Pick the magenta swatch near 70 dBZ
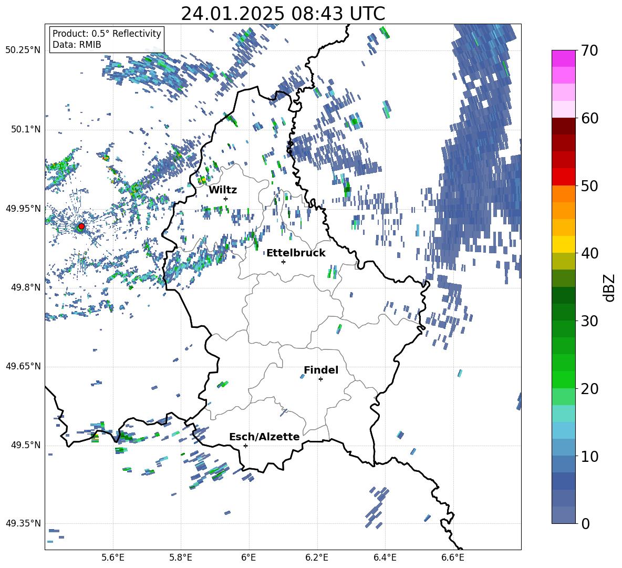The image size is (622, 568). (x=563, y=59)
